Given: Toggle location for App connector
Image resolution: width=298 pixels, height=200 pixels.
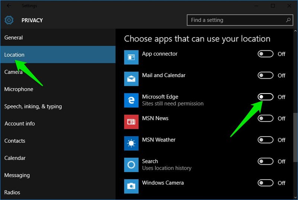Looking at the screenshot, I should [x=265, y=54].
